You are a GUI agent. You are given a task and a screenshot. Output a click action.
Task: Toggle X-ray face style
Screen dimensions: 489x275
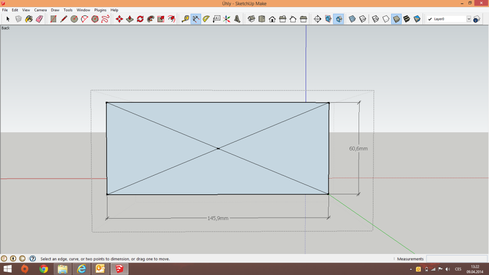[352, 19]
